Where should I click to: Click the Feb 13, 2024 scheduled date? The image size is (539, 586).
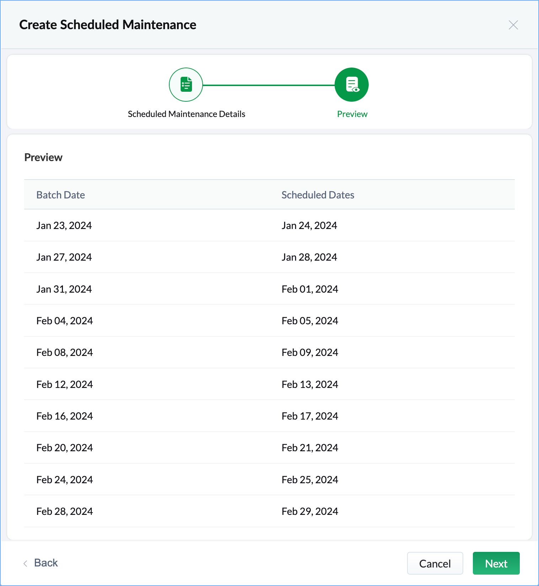click(x=310, y=384)
